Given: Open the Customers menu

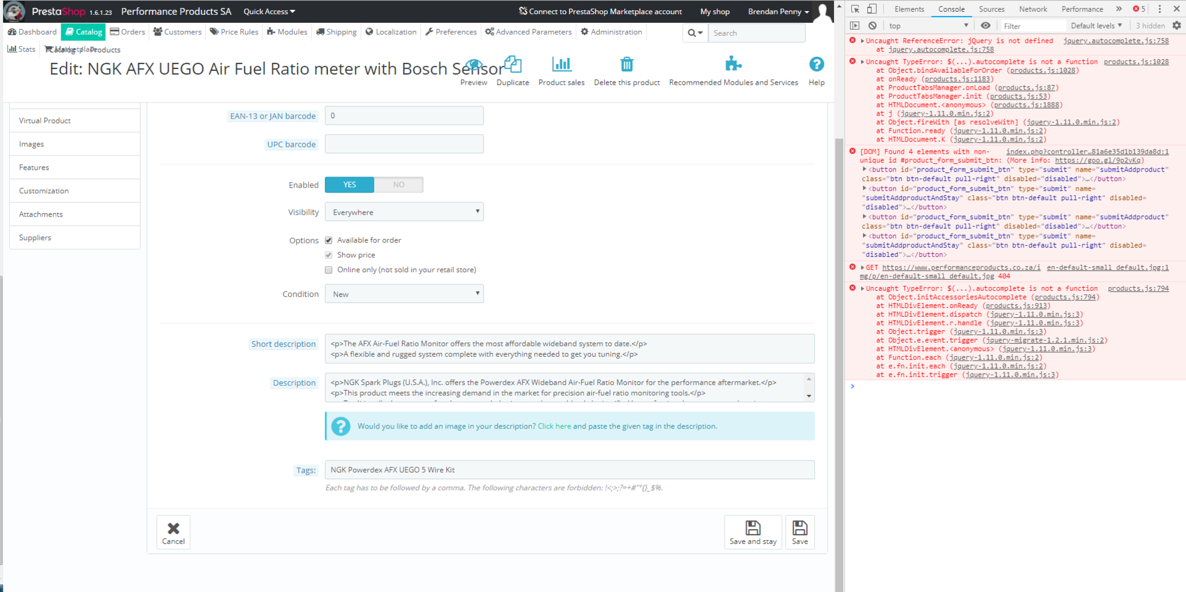Looking at the screenshot, I should click(177, 31).
